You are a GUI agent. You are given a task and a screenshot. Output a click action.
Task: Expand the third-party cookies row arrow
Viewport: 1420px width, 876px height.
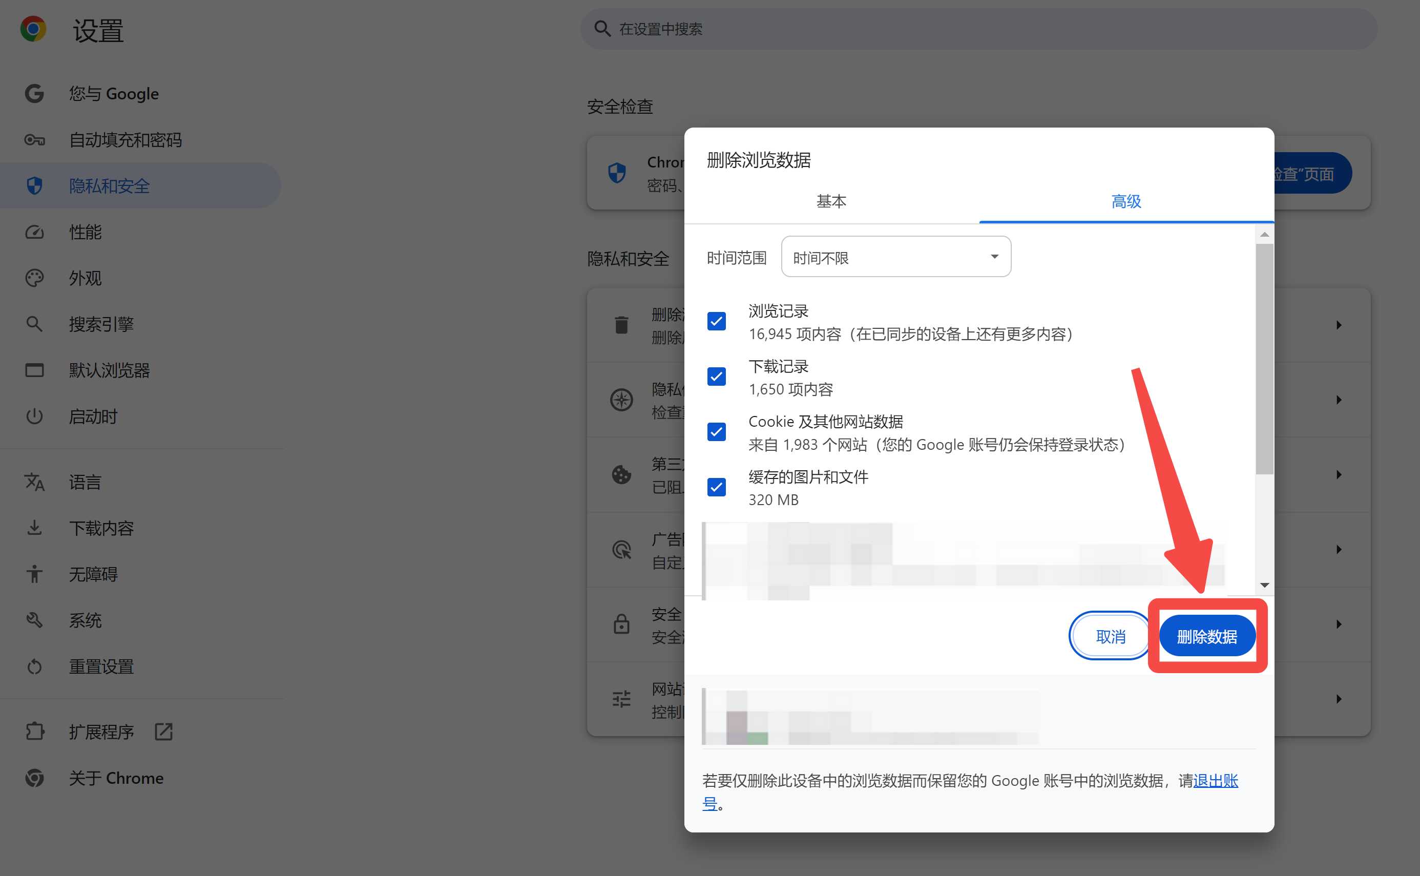click(1339, 474)
